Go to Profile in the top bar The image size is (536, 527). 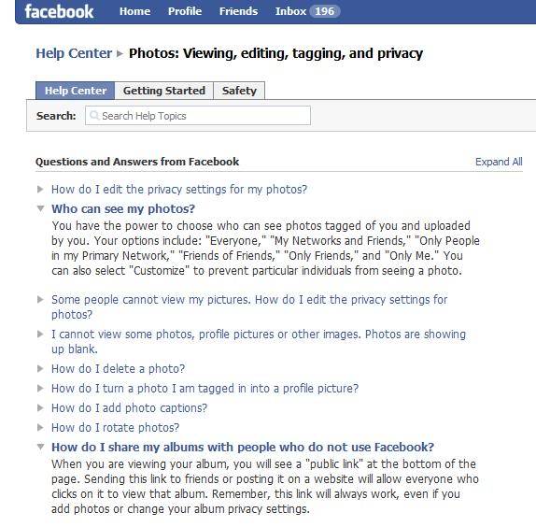185,11
